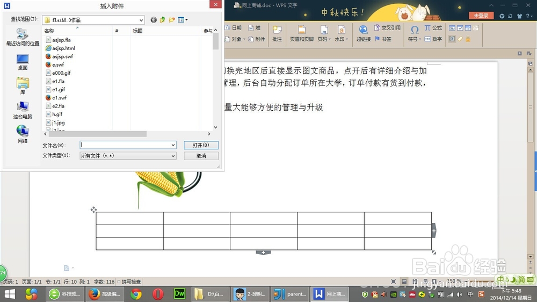This screenshot has width=537, height=302.
Task: Select file asjsp.fla
Action: coord(58,40)
